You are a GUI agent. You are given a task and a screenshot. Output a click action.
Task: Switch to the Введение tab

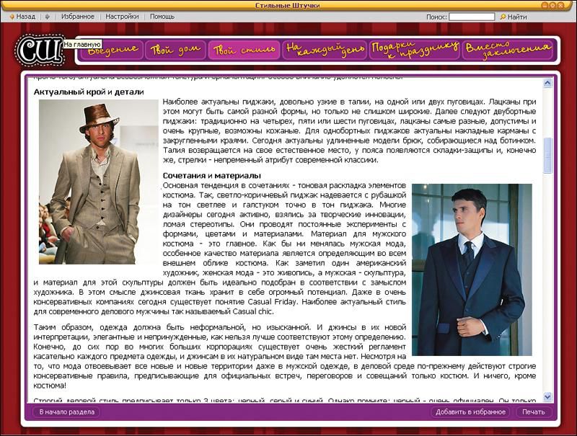[112, 50]
